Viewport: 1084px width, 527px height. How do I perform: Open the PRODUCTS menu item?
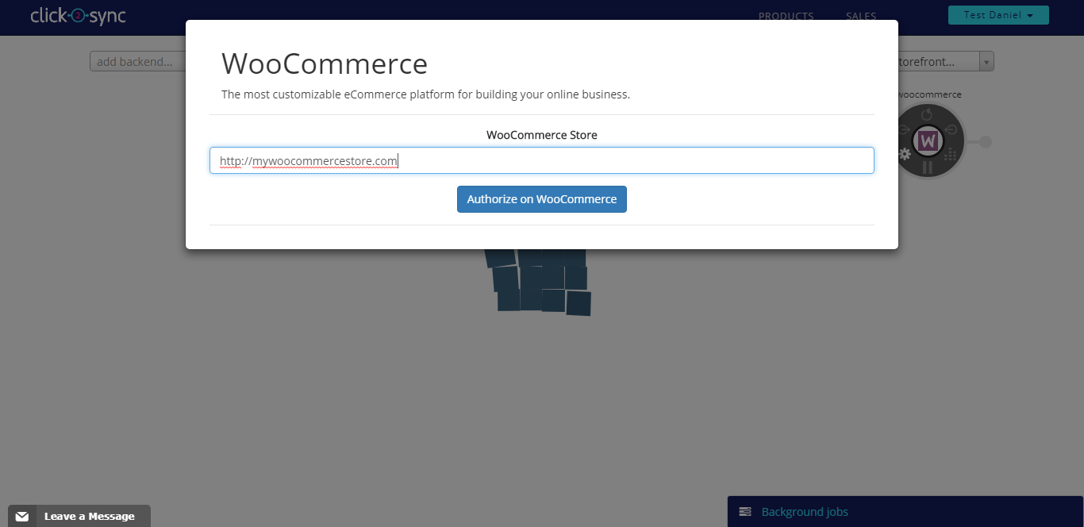786,16
